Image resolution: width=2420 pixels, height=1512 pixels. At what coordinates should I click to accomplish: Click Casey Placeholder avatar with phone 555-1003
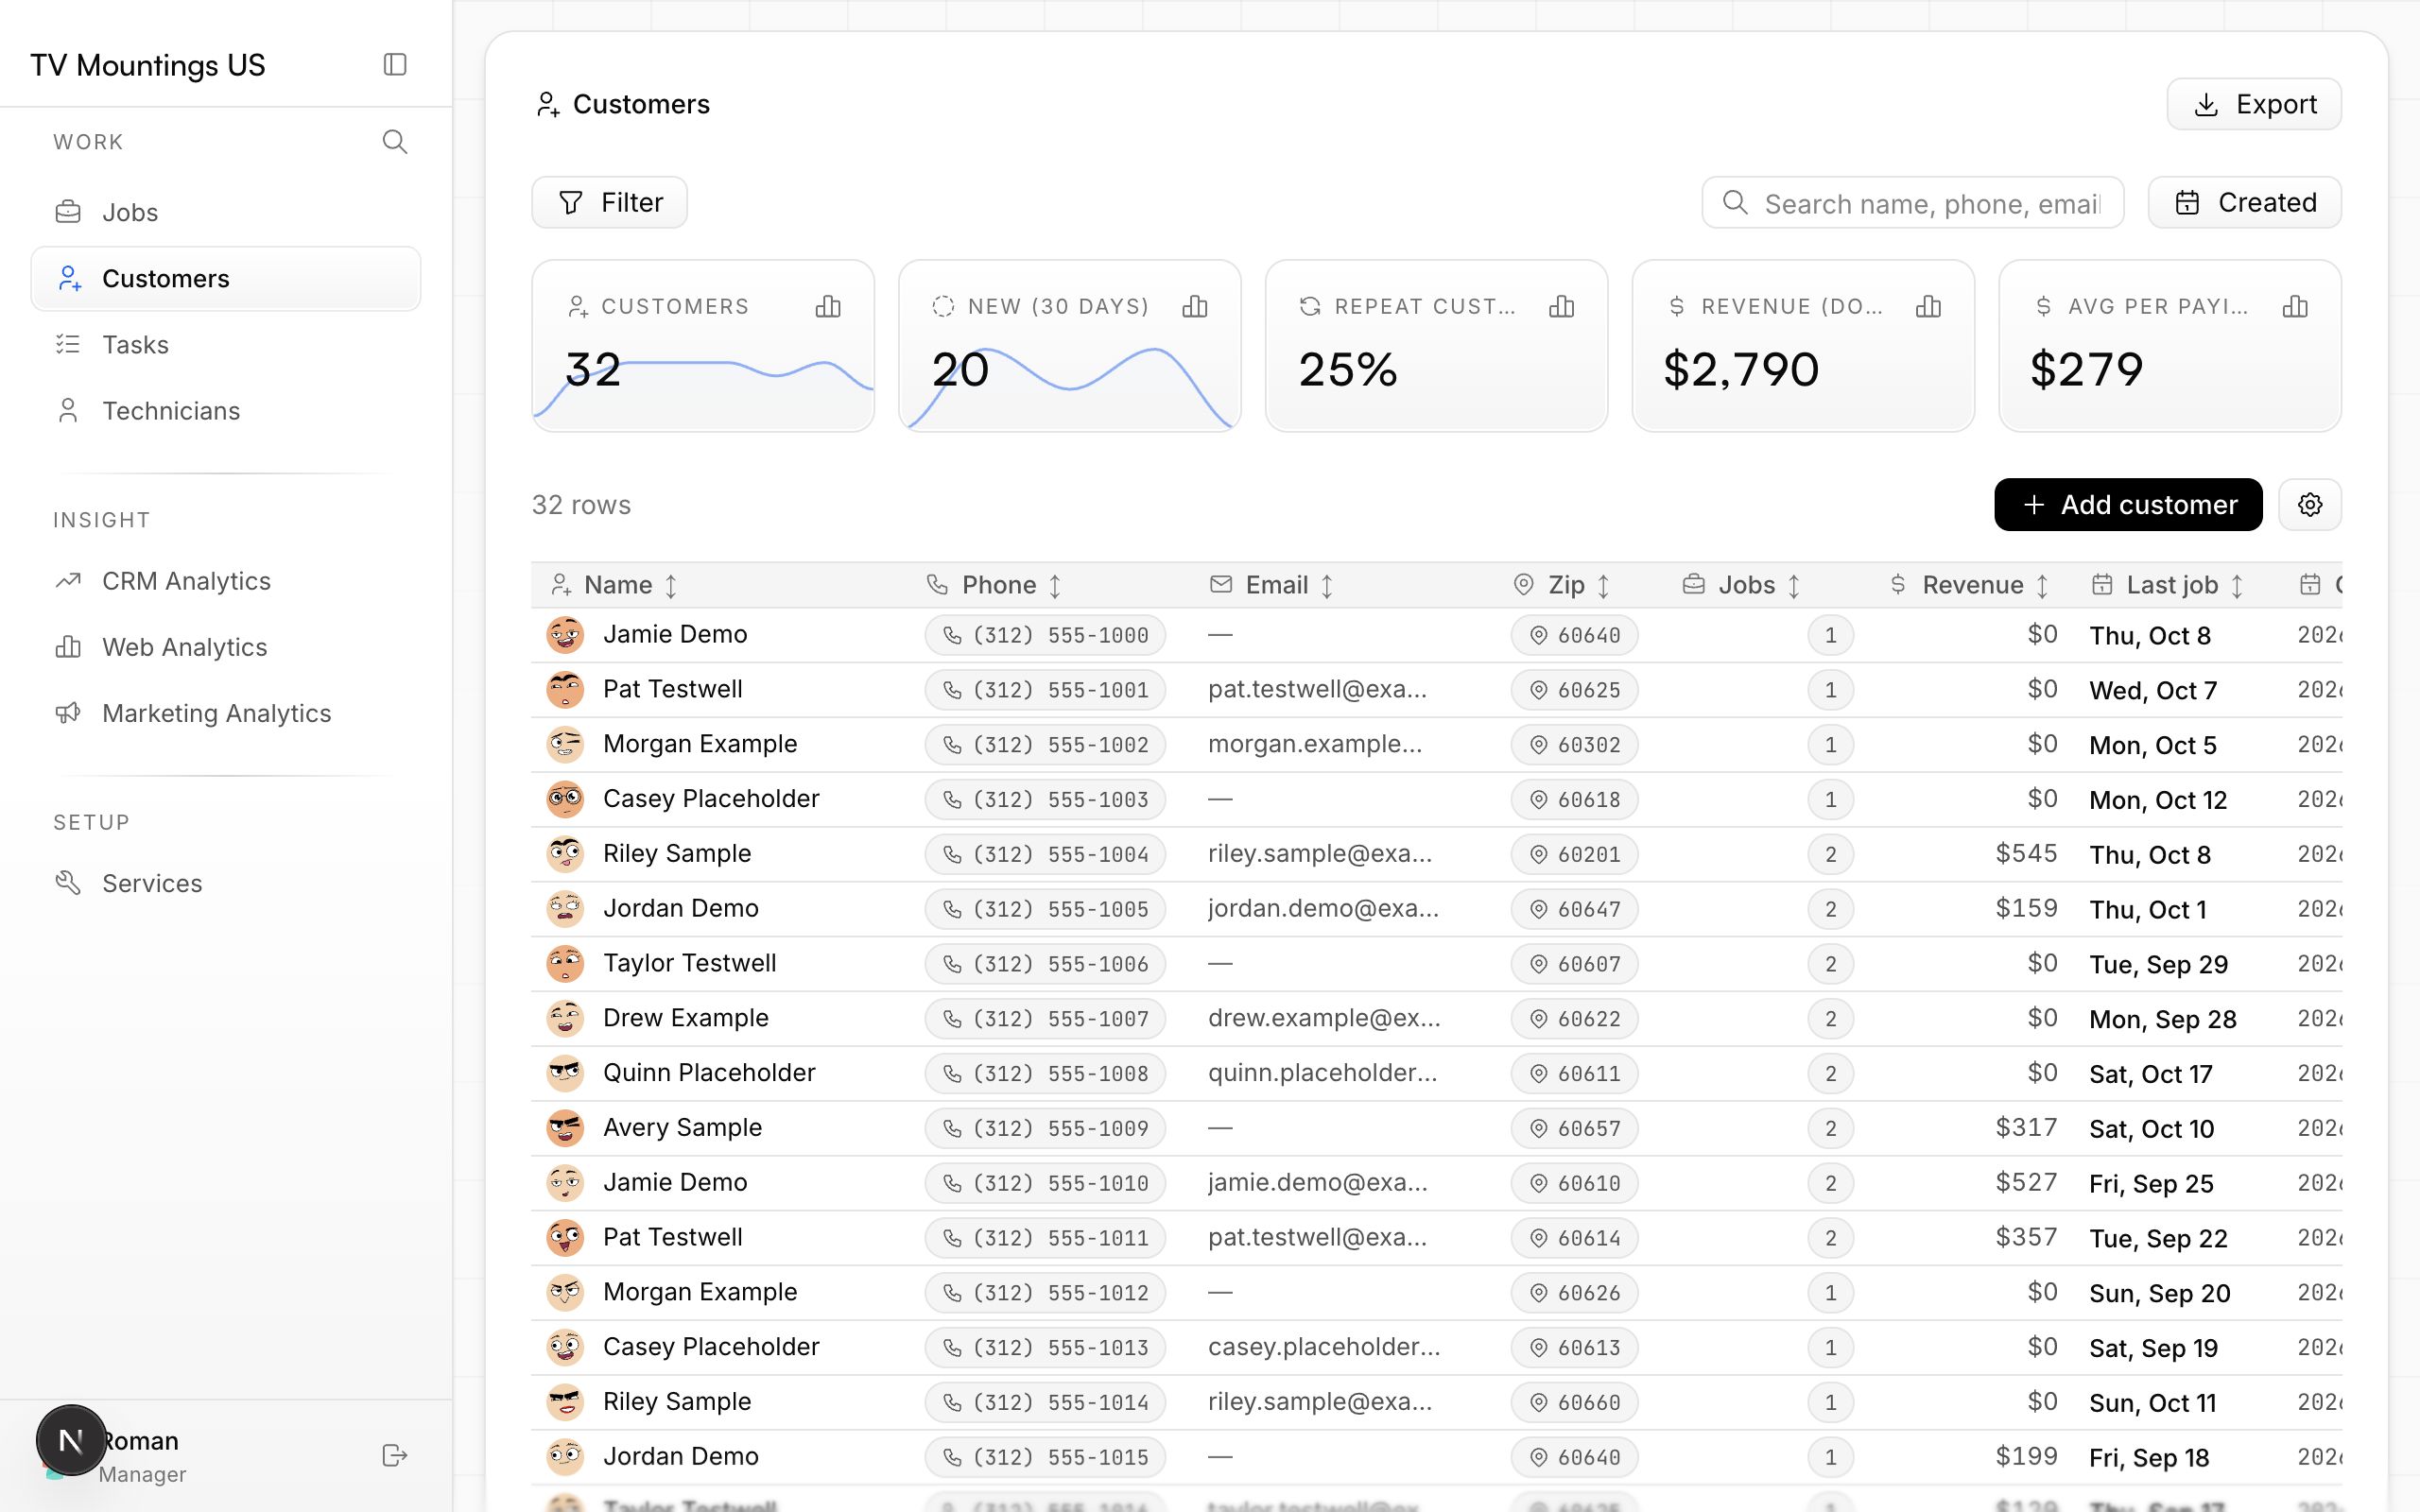[565, 799]
